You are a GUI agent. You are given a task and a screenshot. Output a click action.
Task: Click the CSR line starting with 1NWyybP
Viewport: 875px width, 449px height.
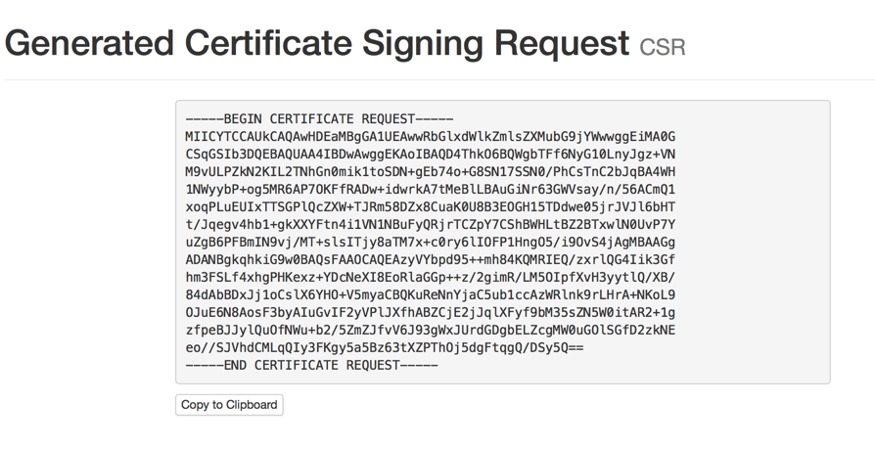click(430, 190)
